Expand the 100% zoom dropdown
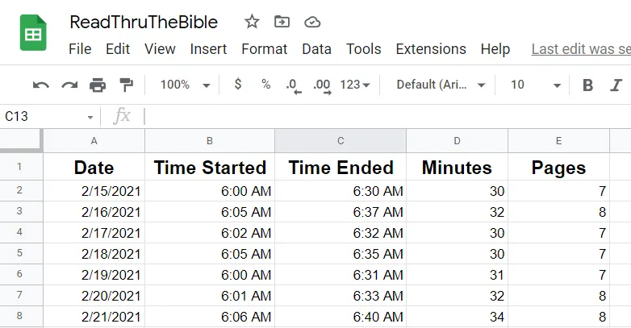This screenshot has width=631, height=328. click(x=186, y=85)
